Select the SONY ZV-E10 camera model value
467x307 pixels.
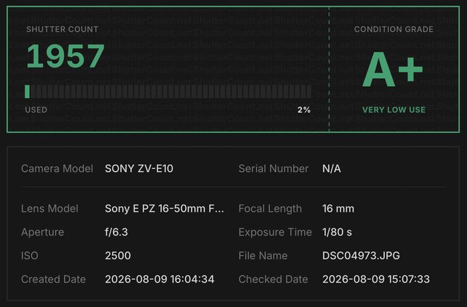139,169
